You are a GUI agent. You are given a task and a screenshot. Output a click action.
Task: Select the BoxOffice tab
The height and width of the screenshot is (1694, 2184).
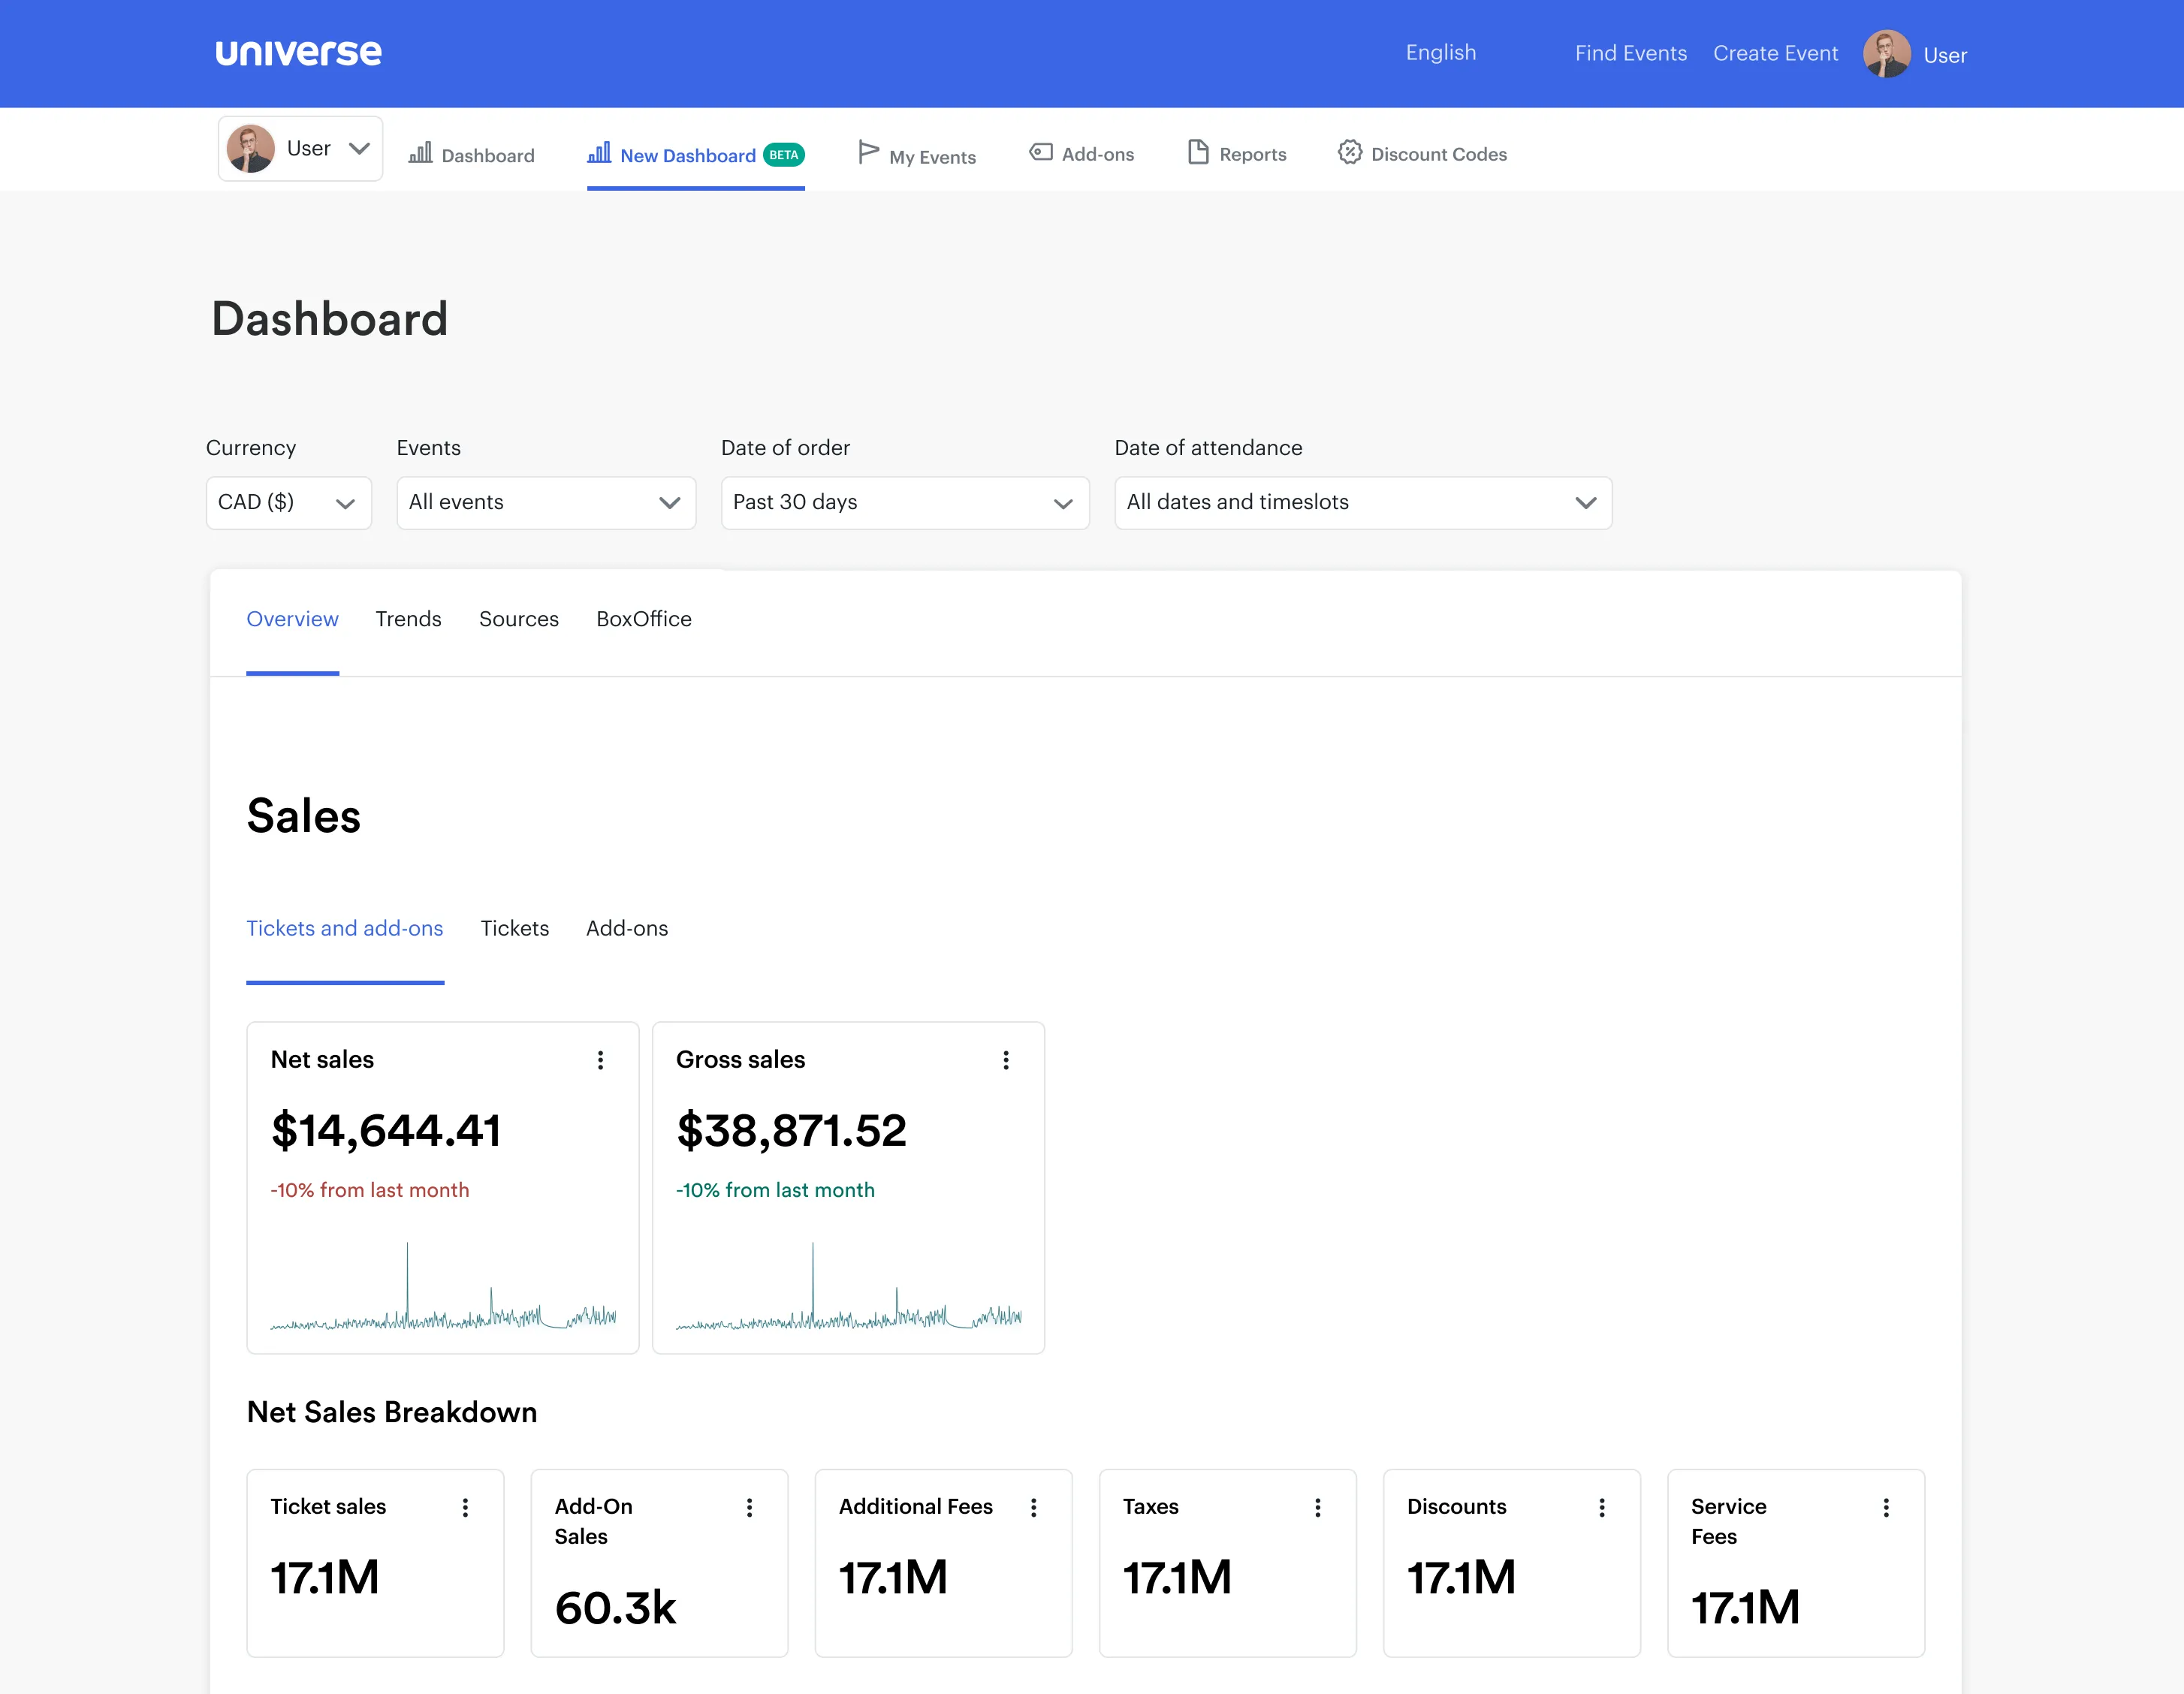coord(643,619)
